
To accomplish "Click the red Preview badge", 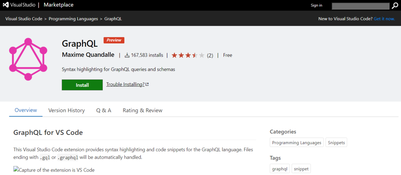I will [114, 40].
